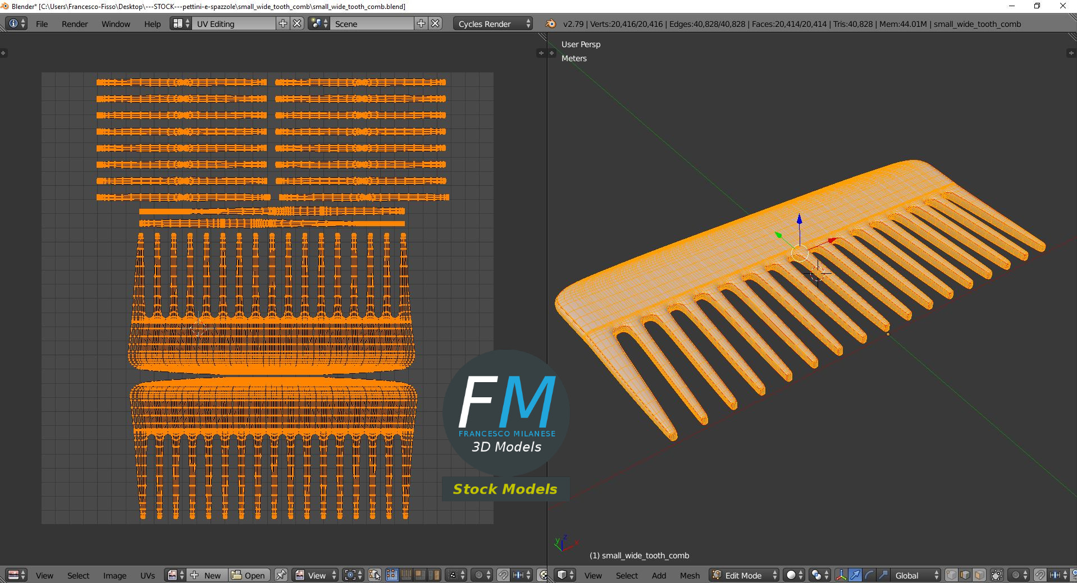Image resolution: width=1077 pixels, height=583 pixels.
Task: Open the Window menu
Action: click(x=116, y=24)
